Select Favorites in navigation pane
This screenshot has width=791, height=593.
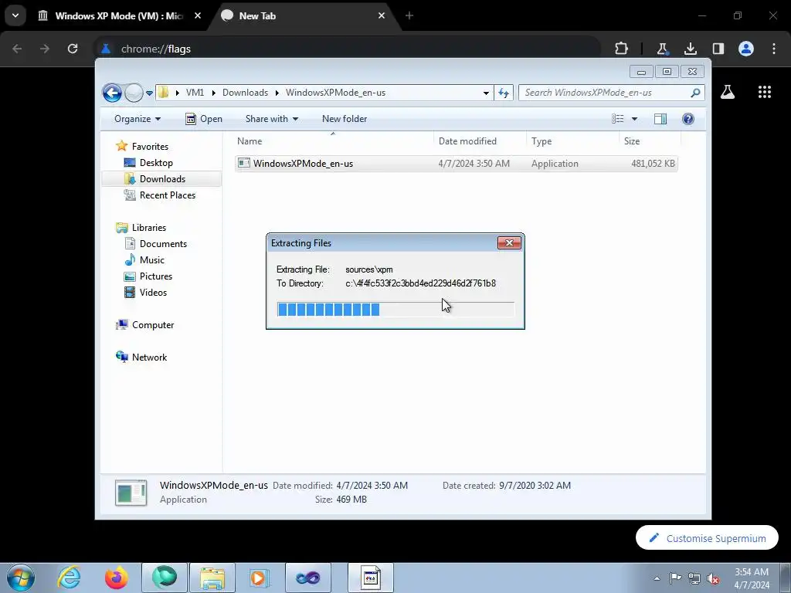pos(143,146)
